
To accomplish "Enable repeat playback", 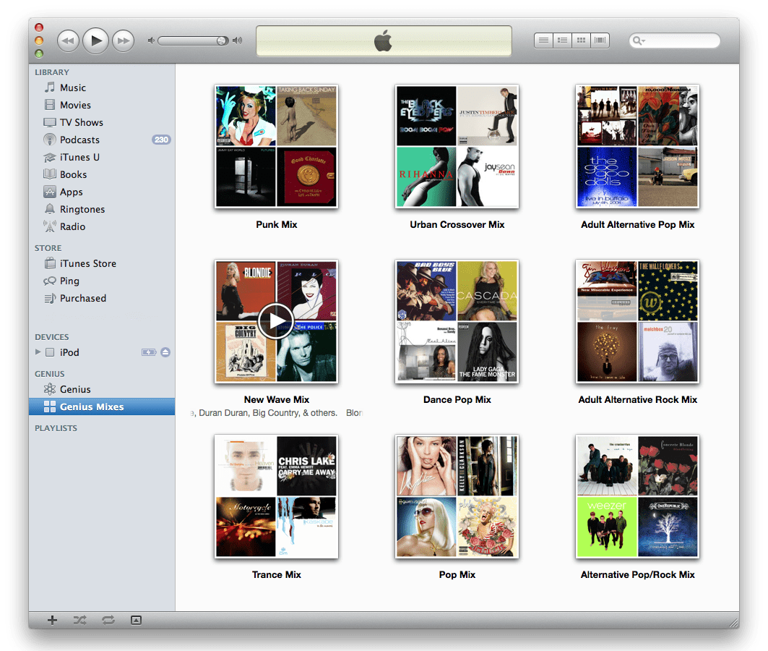I will point(108,620).
